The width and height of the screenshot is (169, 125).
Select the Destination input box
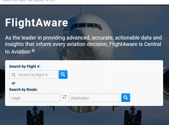tap(94, 98)
